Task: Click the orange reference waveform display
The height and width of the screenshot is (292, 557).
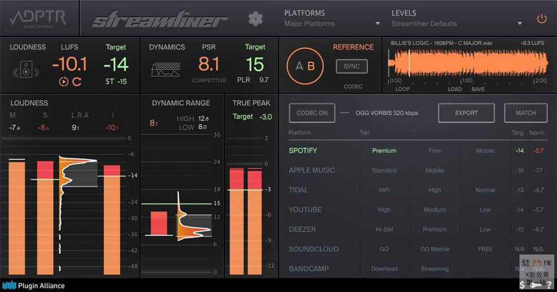Action: (468, 63)
